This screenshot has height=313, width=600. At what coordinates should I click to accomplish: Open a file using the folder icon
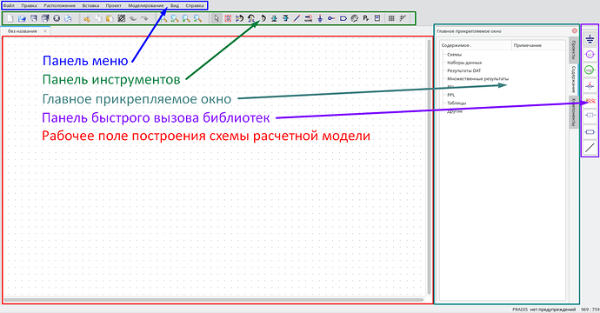pyautogui.click(x=22, y=18)
